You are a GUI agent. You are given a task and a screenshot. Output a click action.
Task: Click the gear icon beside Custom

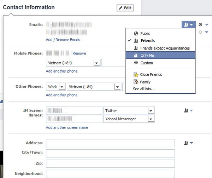click(136, 63)
